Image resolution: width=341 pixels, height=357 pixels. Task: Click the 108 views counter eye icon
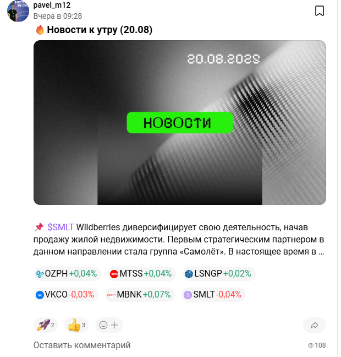click(311, 345)
